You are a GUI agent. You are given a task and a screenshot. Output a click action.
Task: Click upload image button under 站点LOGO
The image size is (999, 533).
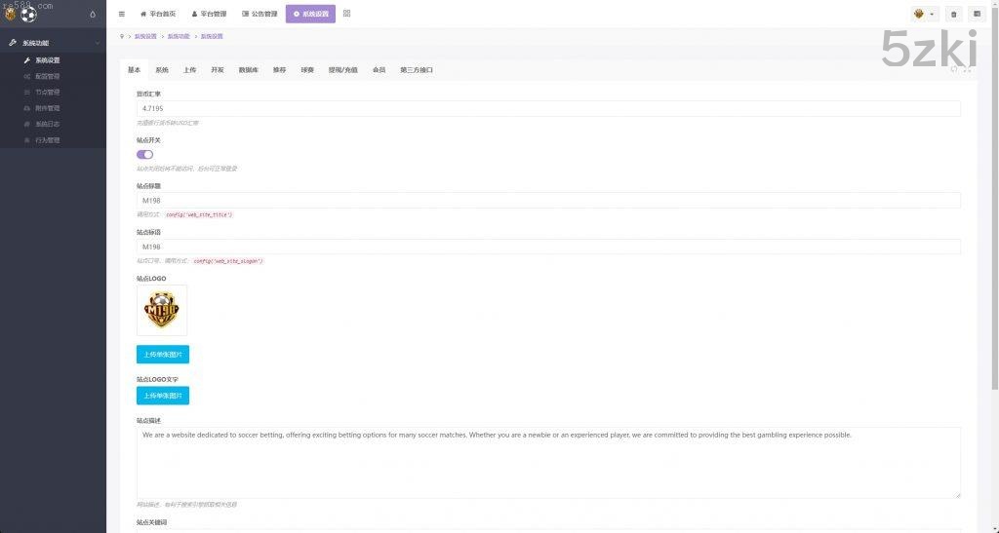[163, 355]
